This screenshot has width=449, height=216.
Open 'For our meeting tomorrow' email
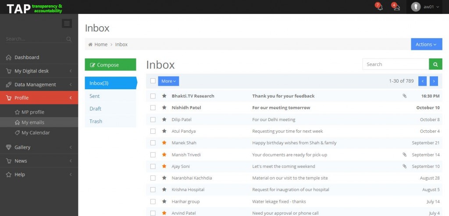(281, 108)
